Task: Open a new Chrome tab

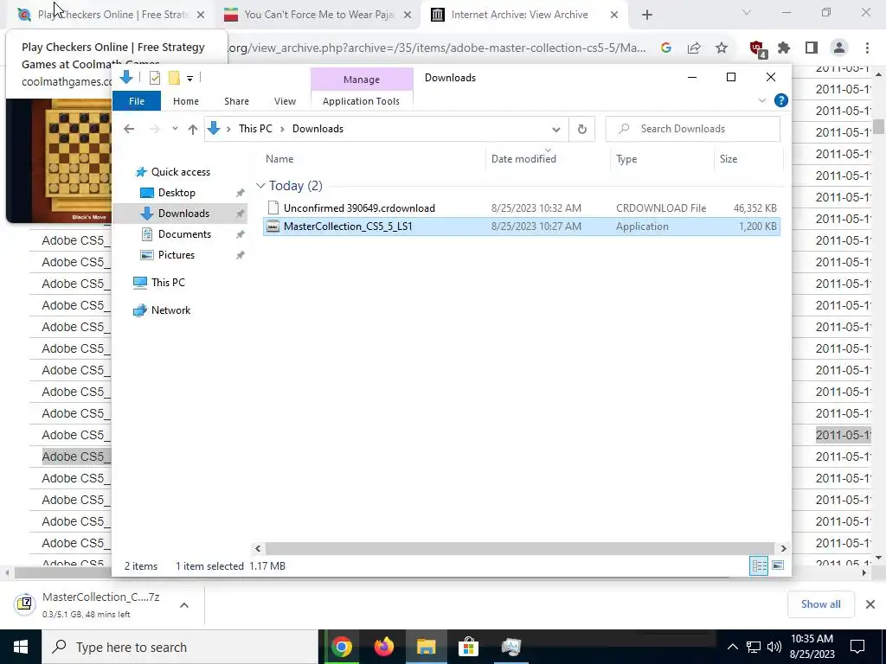Action: (x=647, y=16)
